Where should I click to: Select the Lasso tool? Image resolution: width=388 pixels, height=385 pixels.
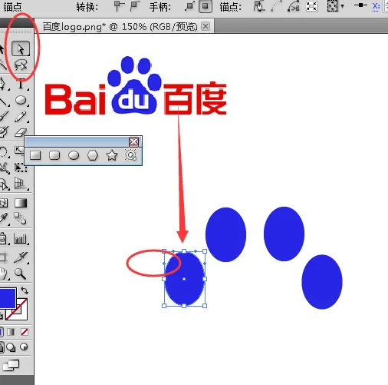pyautogui.click(x=21, y=65)
